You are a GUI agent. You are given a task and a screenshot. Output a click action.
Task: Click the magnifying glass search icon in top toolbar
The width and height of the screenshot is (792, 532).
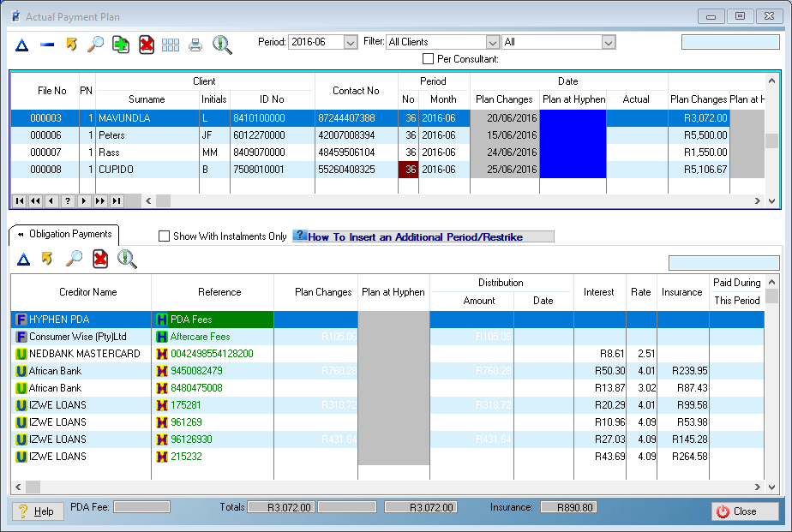click(x=96, y=45)
